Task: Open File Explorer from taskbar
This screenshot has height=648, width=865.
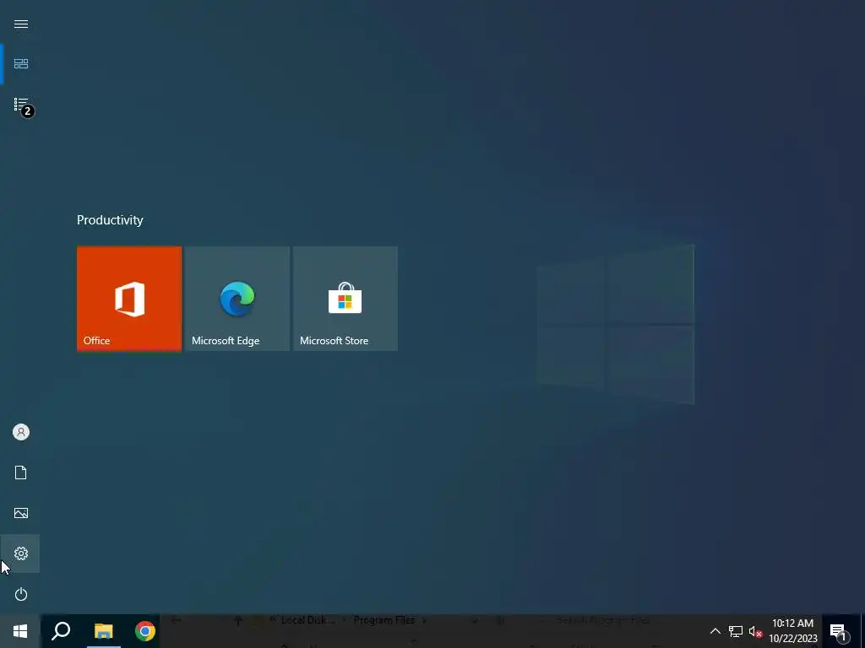Action: (103, 631)
